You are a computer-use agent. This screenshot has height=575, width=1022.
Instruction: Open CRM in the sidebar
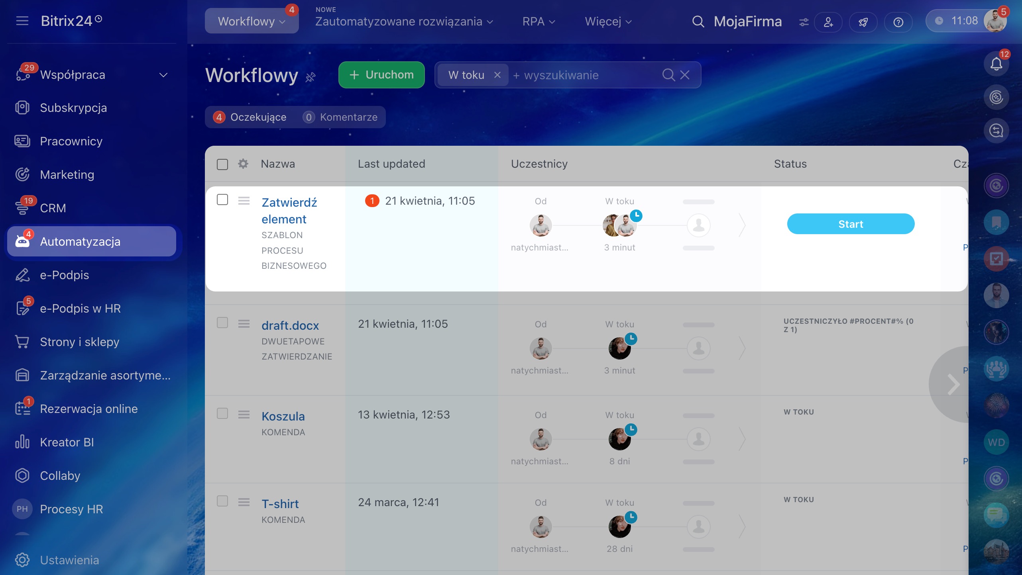point(53,208)
